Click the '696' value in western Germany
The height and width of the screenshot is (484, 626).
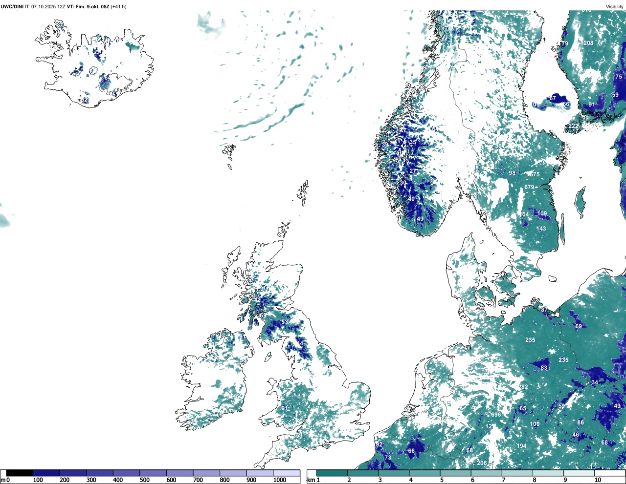click(x=496, y=415)
